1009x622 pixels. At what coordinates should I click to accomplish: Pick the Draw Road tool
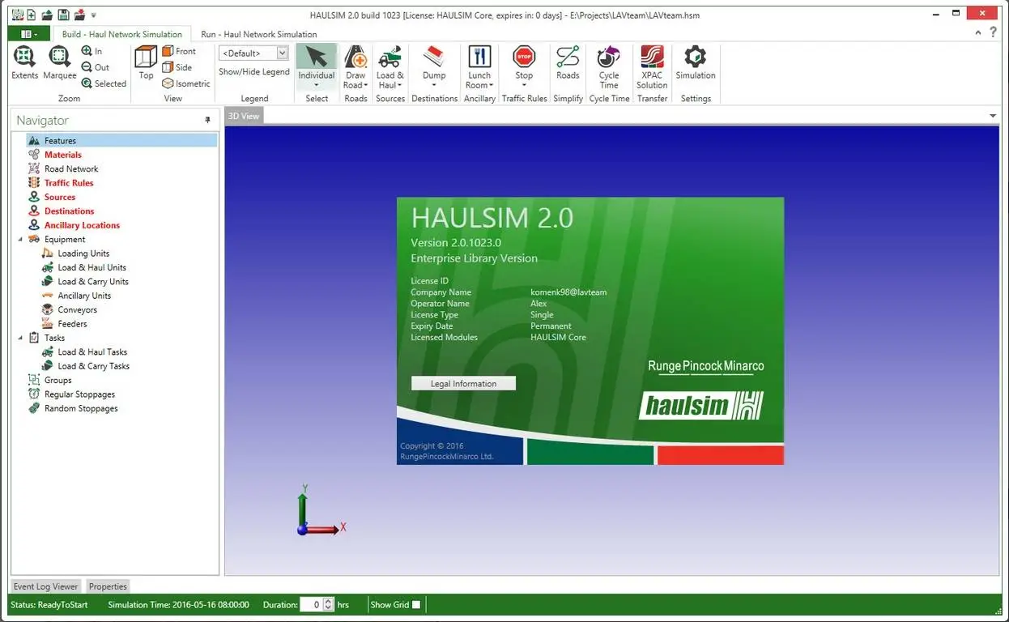[355, 67]
